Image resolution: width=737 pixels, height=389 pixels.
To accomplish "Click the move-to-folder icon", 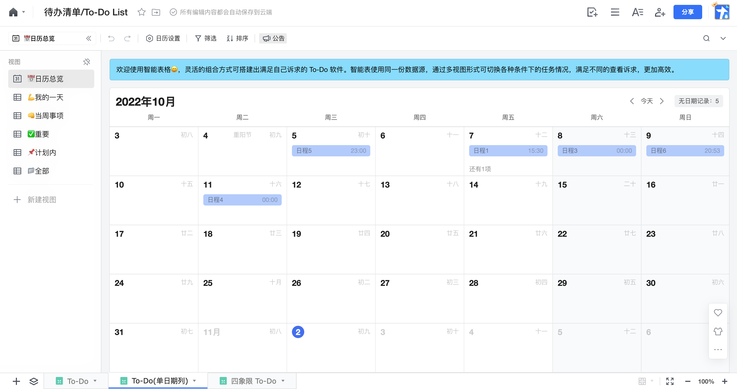I will pos(156,12).
